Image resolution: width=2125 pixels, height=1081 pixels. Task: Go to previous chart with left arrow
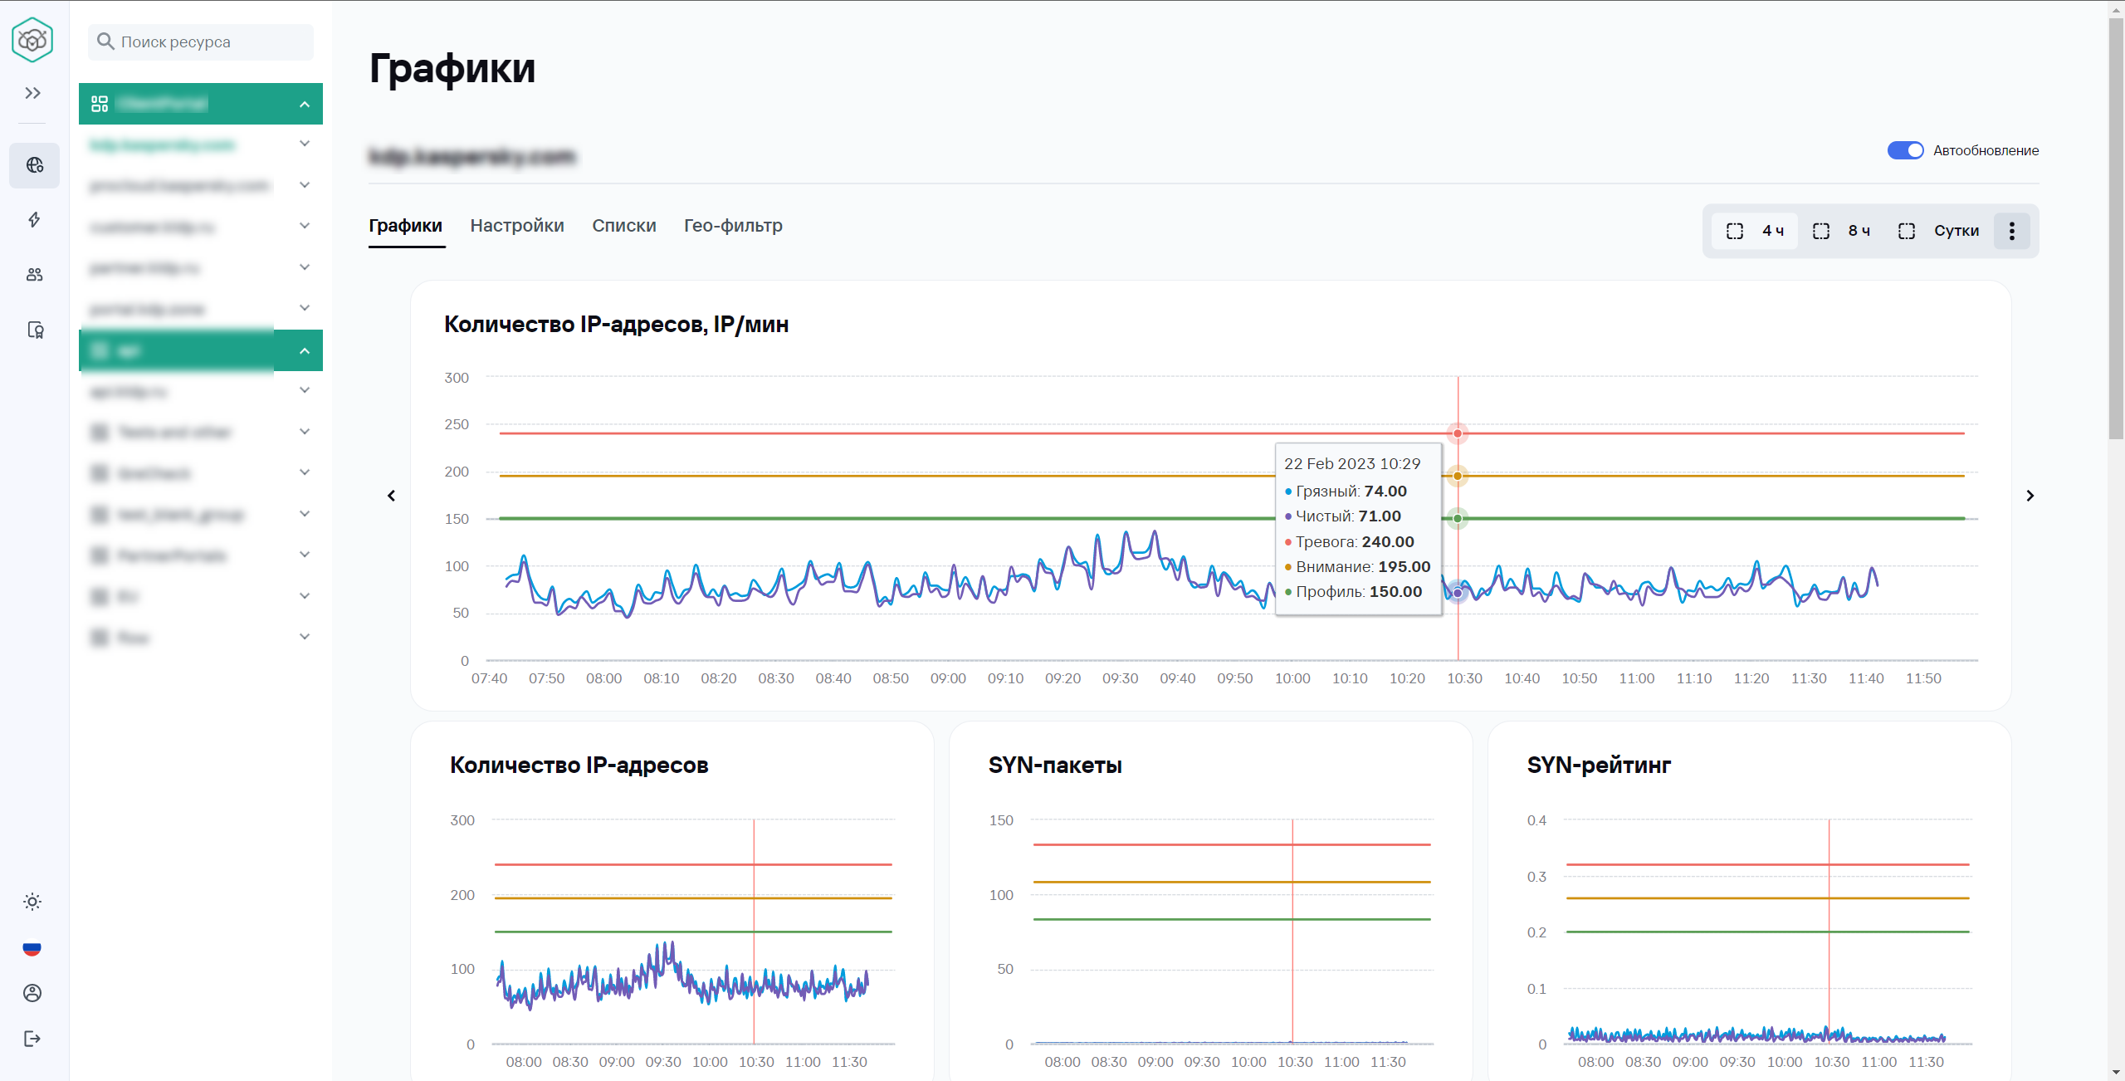click(x=392, y=496)
